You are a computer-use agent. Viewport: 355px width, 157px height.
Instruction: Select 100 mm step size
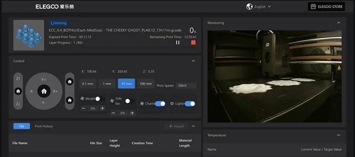pyautogui.click(x=146, y=84)
